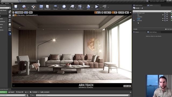Screen dimensions: 172x97
Task: Open View Options in Levels panel
Action: point(169,29)
